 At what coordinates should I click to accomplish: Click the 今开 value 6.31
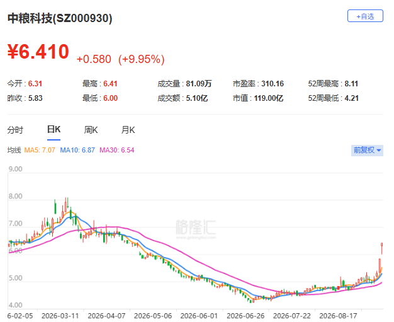35,84
